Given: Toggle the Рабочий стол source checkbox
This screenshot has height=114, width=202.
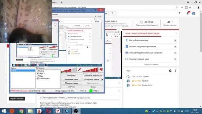Looking at the screenshot, I should click(38, 79).
